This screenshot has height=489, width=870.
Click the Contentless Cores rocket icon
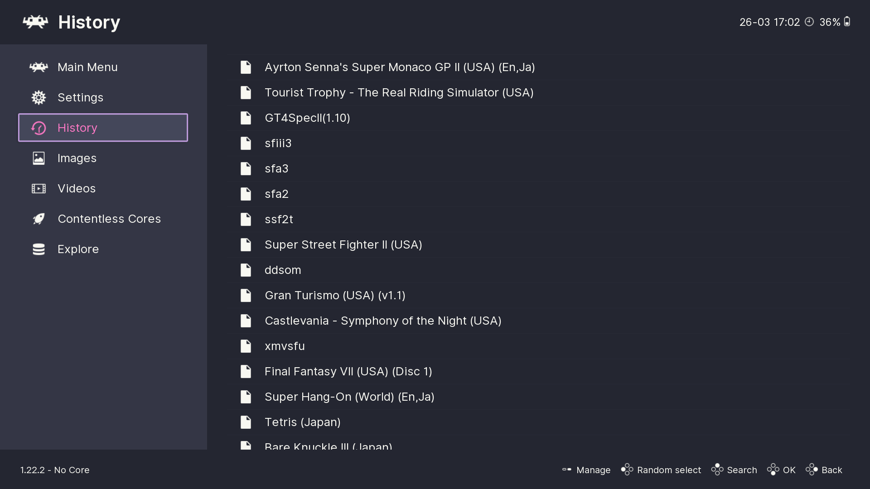(39, 219)
